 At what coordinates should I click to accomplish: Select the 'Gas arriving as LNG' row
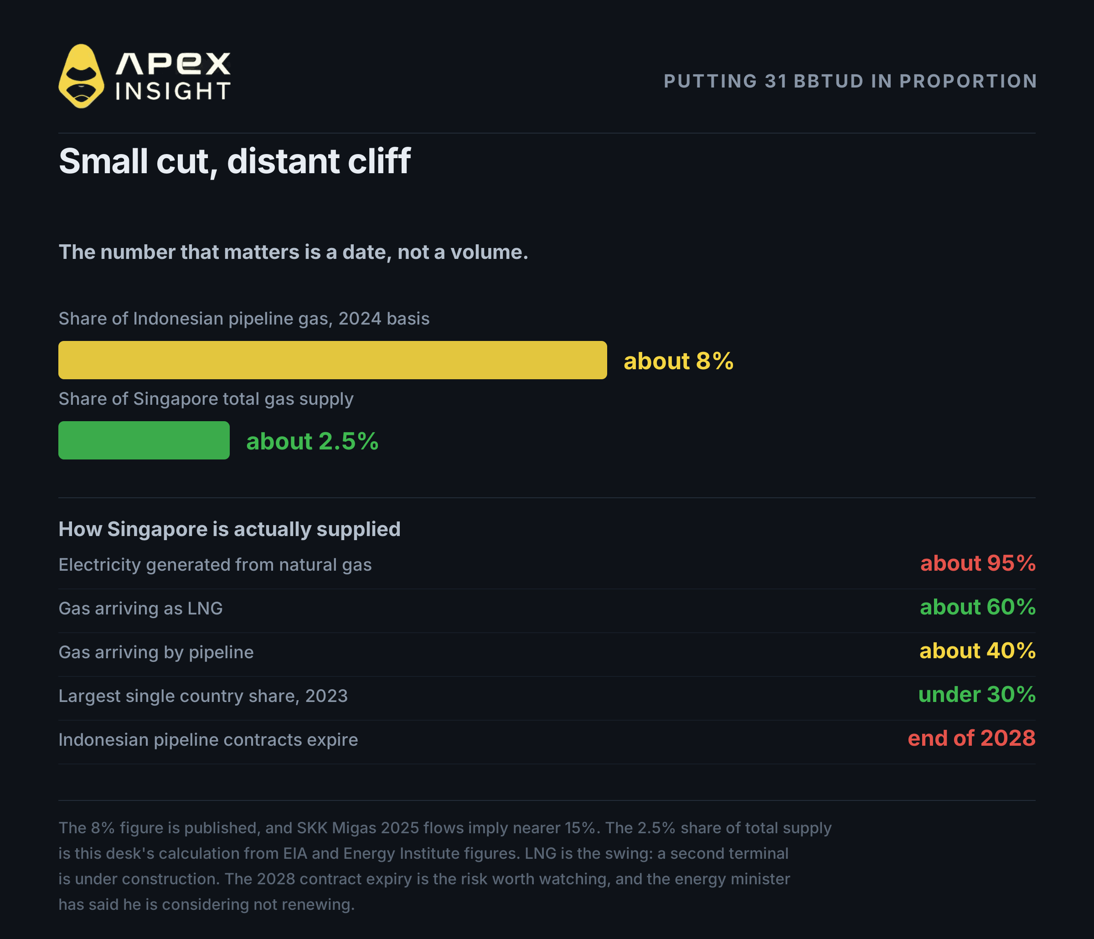(x=547, y=609)
